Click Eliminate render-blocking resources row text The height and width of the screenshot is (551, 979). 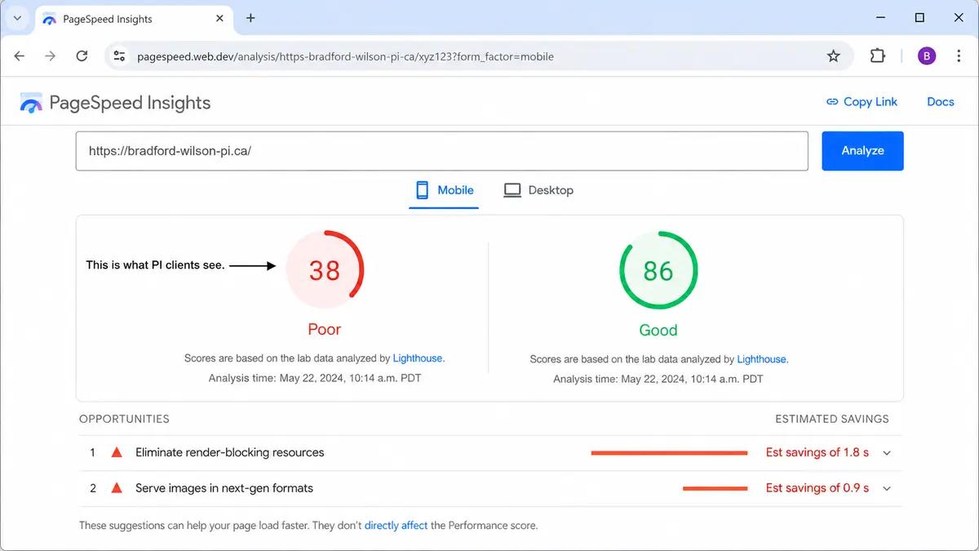point(229,452)
